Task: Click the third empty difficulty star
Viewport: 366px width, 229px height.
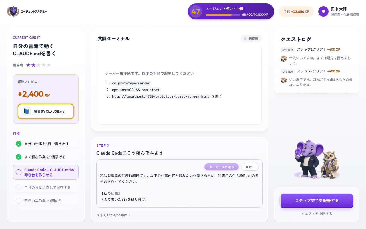Action: click(39, 65)
